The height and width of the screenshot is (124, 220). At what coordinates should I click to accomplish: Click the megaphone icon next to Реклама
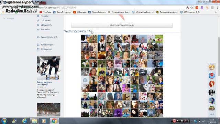(x=38, y=30)
